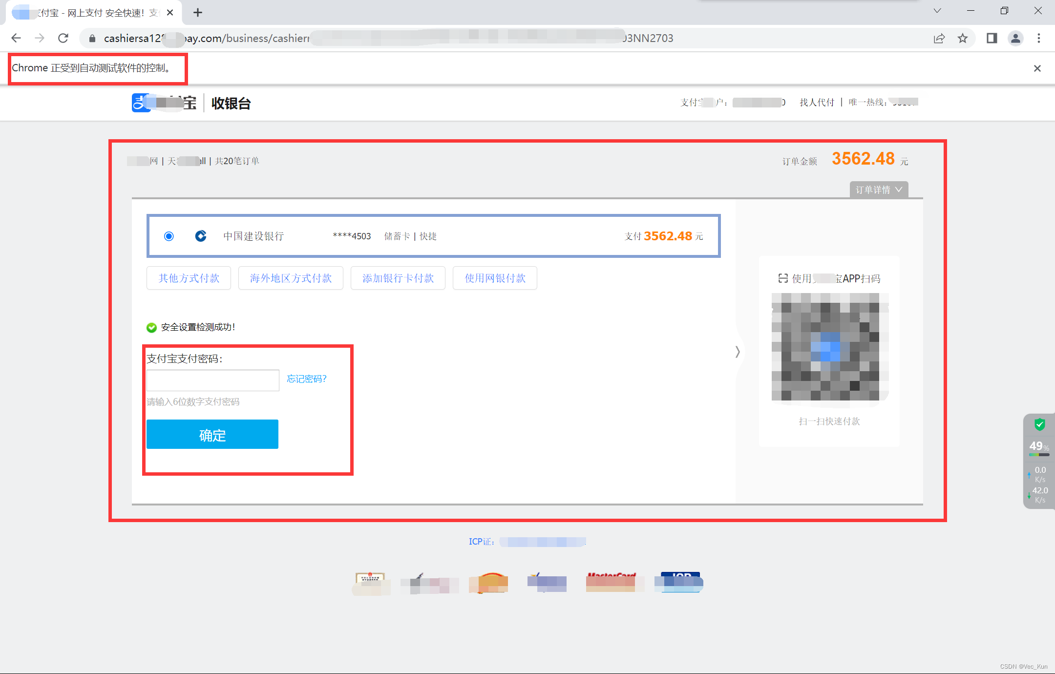Click the QR panel collapse chevron
1055x674 pixels.
point(738,352)
